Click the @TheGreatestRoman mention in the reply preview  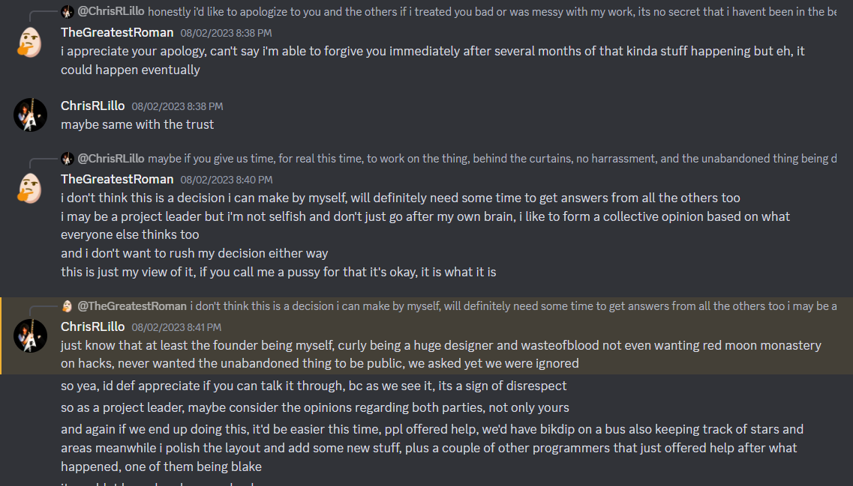pos(132,306)
